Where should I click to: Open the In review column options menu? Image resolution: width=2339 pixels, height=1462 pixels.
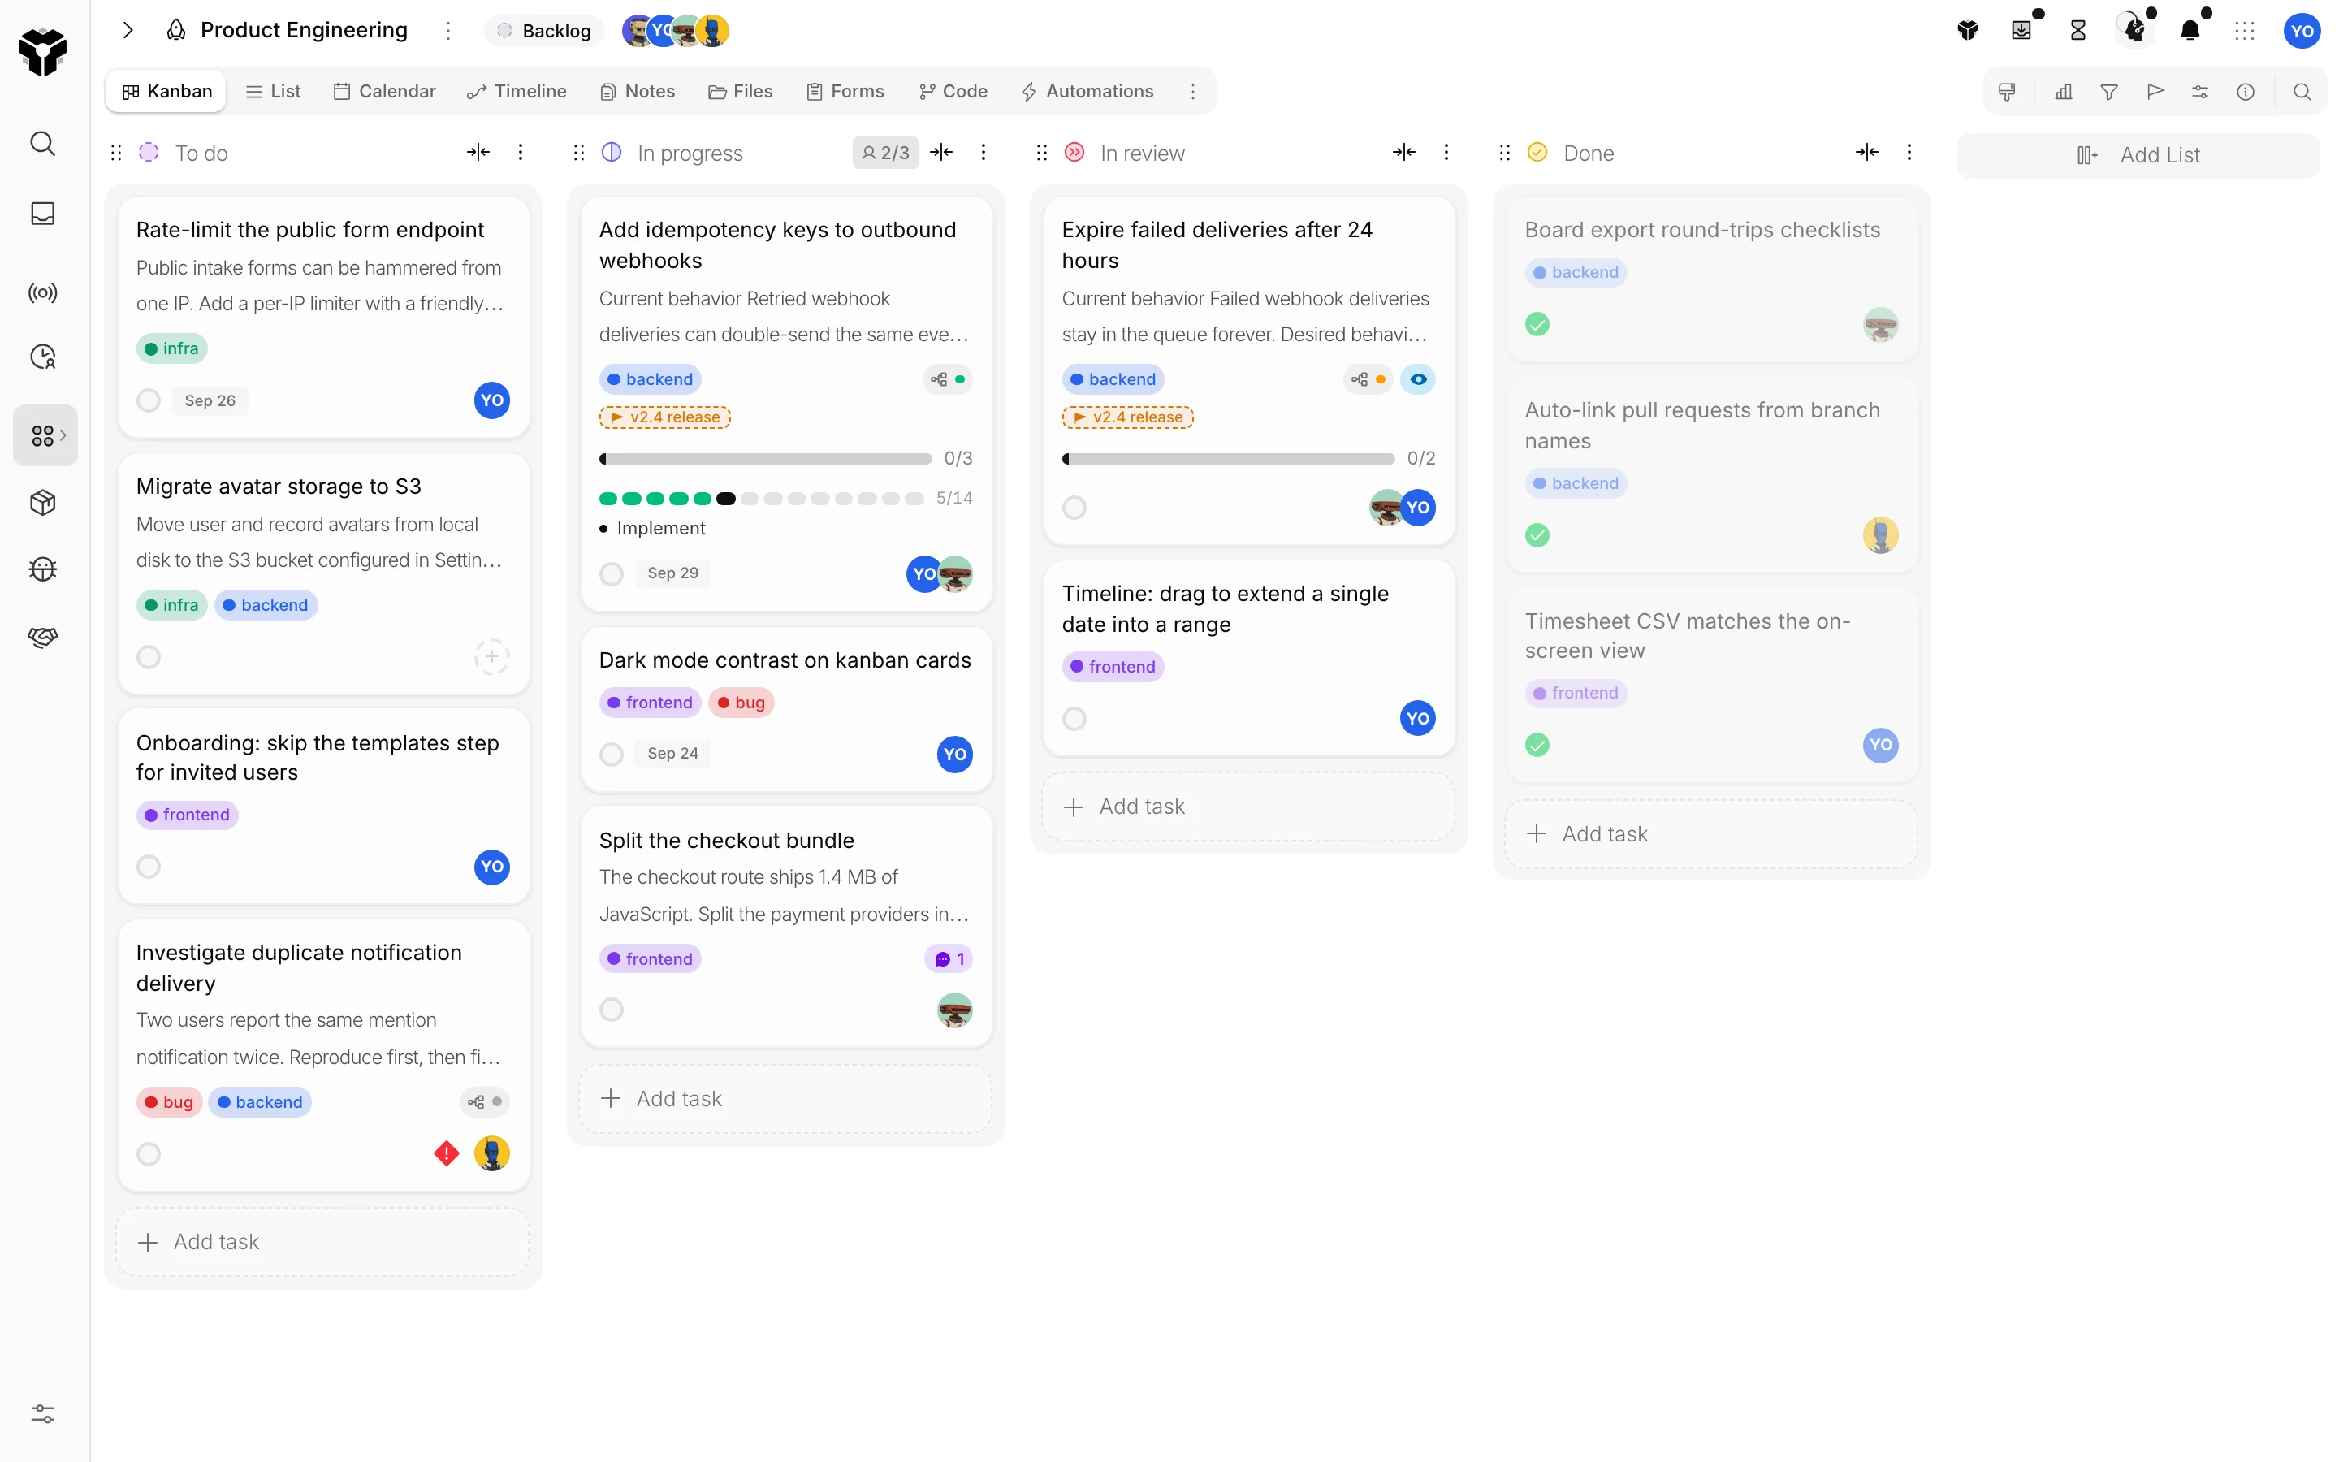1446,152
